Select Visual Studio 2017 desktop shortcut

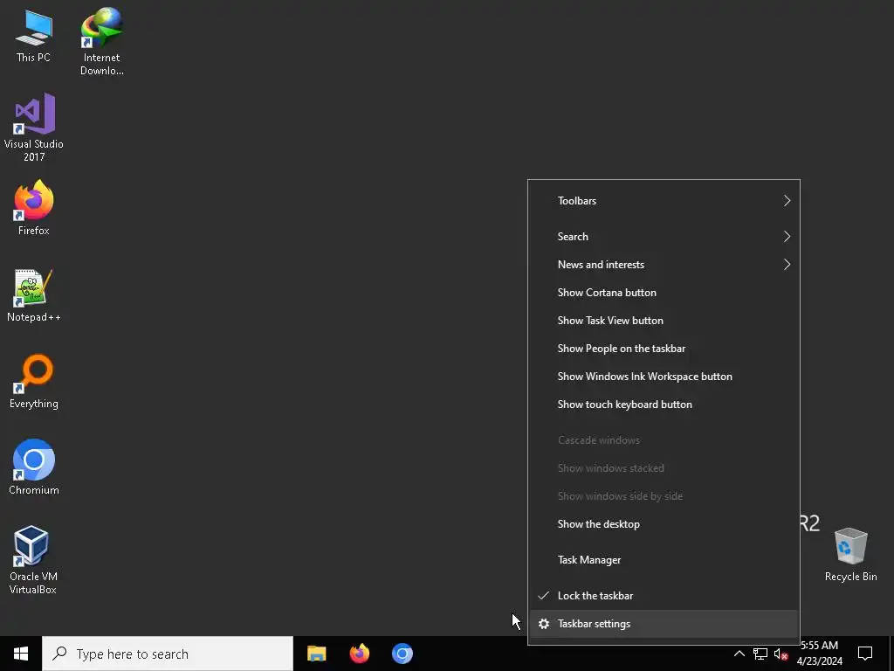[x=34, y=128]
